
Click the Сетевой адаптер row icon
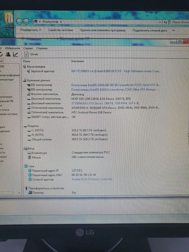(30, 179)
